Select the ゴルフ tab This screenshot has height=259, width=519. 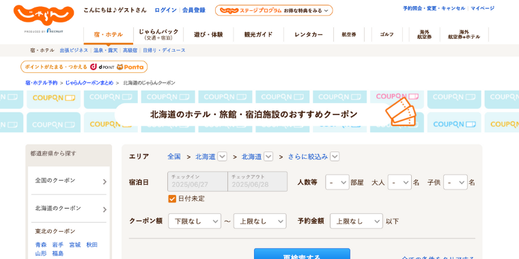[x=387, y=35]
